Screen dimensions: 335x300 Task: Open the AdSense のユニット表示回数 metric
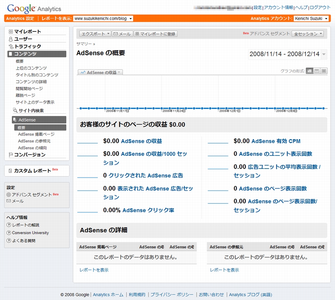coord(275,154)
